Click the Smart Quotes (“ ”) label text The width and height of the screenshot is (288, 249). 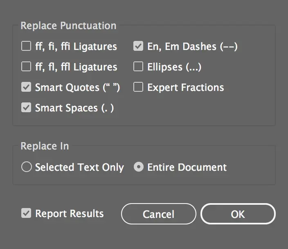pyautogui.click(x=77, y=87)
